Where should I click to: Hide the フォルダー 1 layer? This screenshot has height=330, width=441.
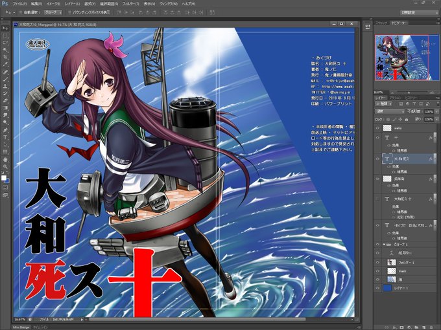(x=377, y=262)
